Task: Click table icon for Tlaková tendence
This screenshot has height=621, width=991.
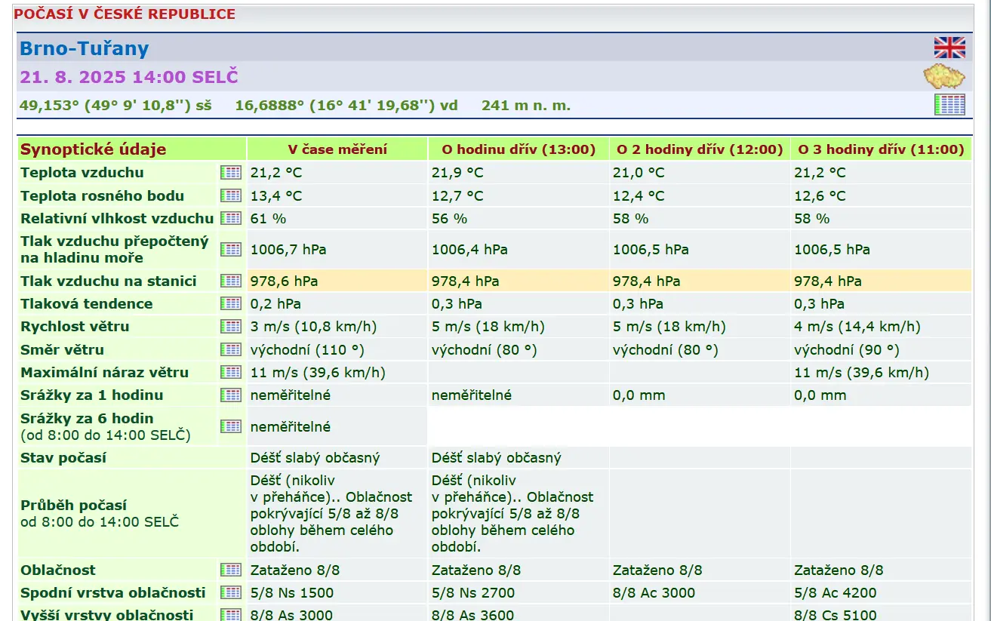Action: click(231, 303)
